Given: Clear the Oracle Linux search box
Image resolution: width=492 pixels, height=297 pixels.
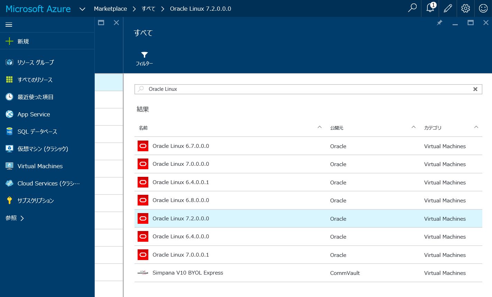Looking at the screenshot, I should coord(475,89).
